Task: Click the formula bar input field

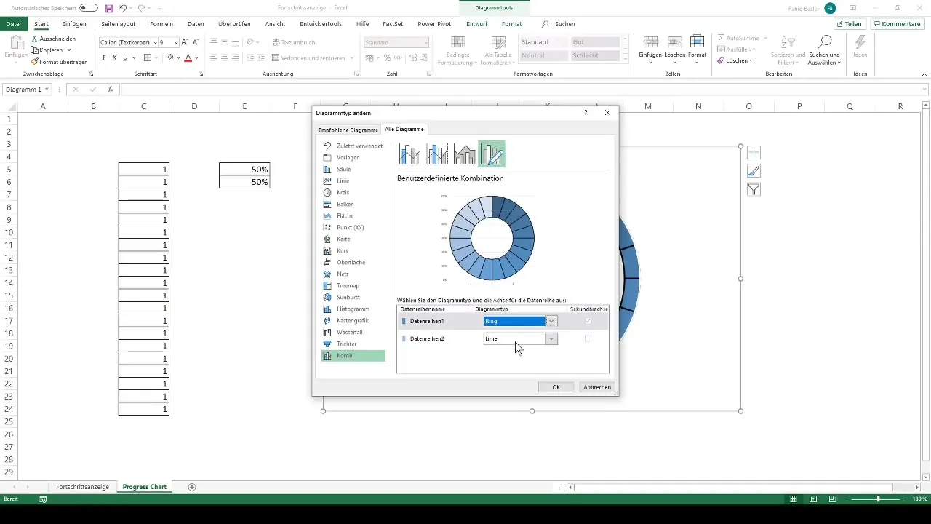Action: (524, 90)
